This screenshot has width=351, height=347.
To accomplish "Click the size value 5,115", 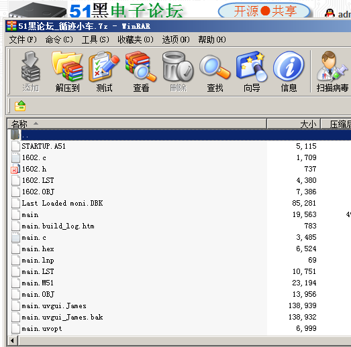I will [306, 146].
